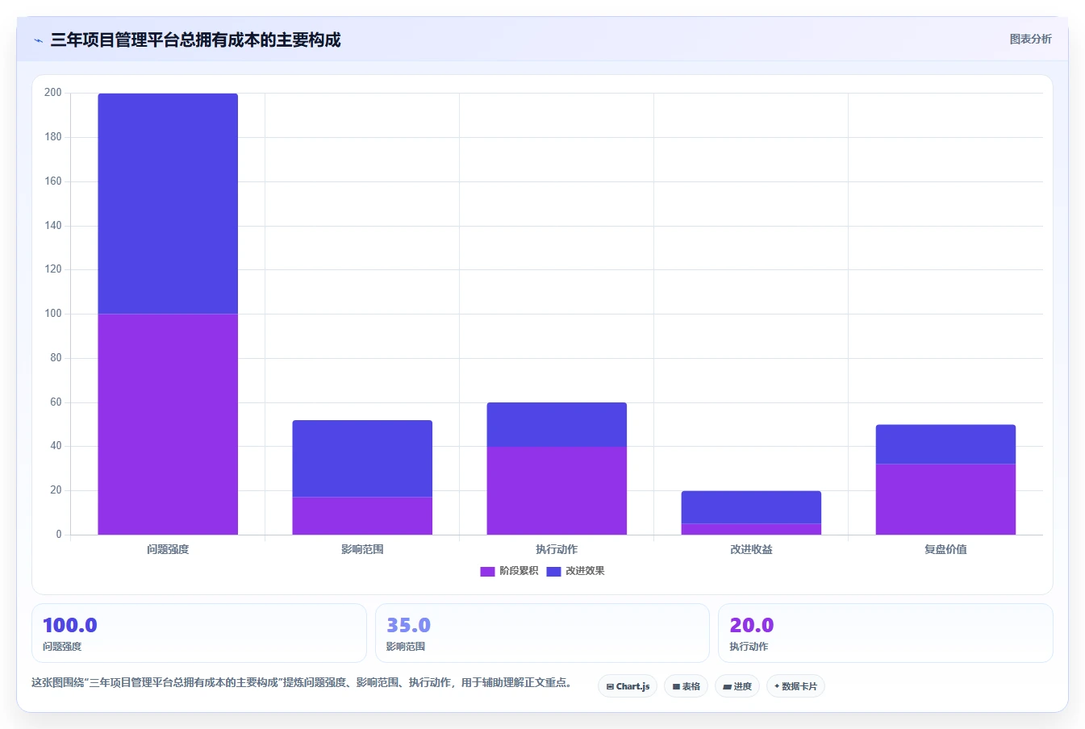Click the 图表分析 label in the header
The height and width of the screenshot is (729, 1085).
click(1030, 39)
